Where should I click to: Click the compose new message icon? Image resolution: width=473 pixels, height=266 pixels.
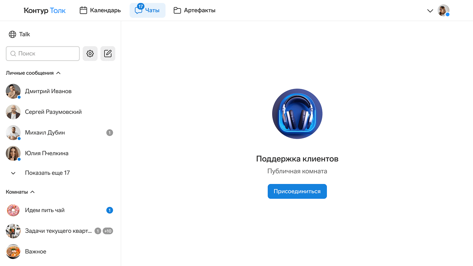pyautogui.click(x=108, y=54)
